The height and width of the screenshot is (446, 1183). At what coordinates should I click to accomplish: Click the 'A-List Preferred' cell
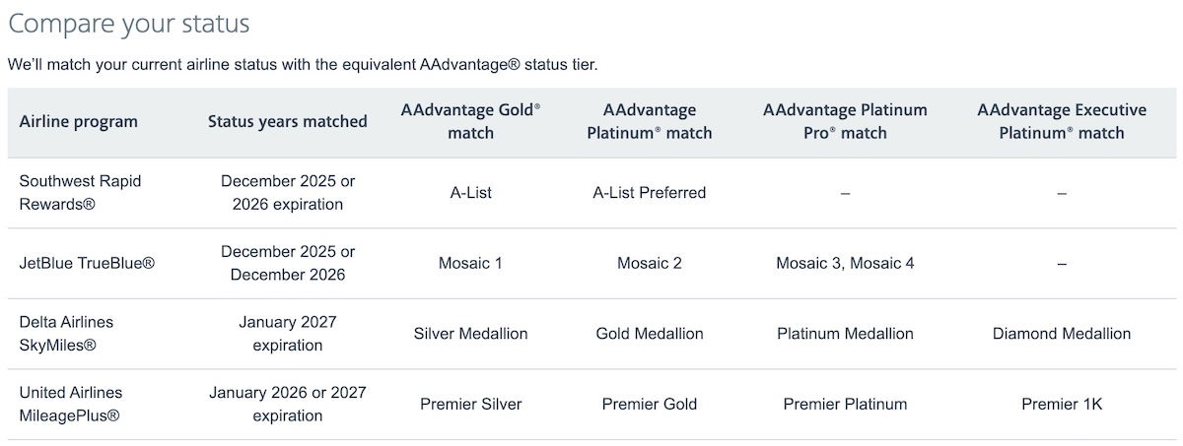pyautogui.click(x=649, y=193)
